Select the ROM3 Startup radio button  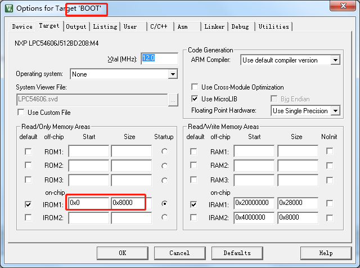164,180
